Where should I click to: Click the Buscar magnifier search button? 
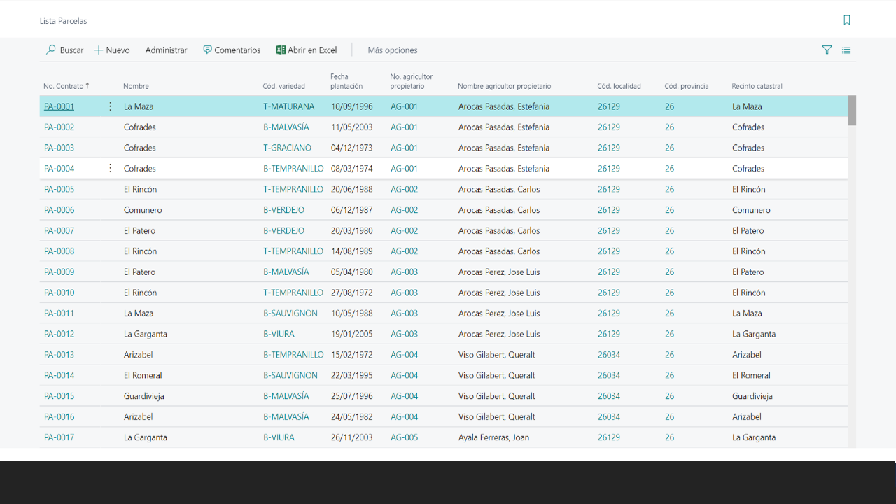click(x=64, y=50)
